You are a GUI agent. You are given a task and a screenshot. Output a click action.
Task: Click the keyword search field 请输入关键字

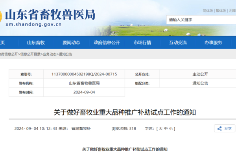click(x=201, y=20)
